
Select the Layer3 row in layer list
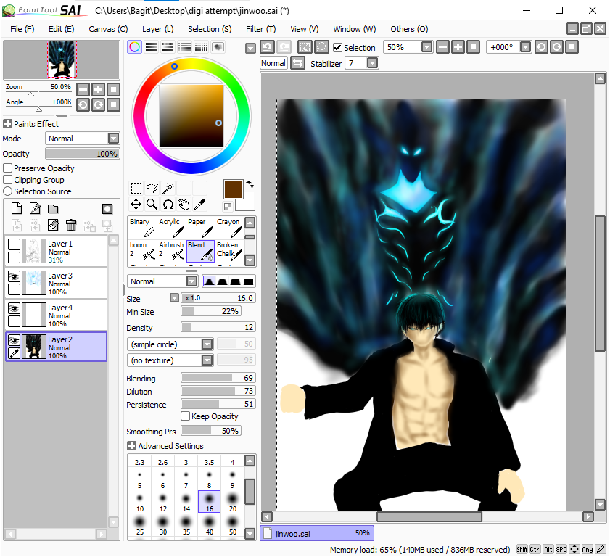tap(56, 284)
